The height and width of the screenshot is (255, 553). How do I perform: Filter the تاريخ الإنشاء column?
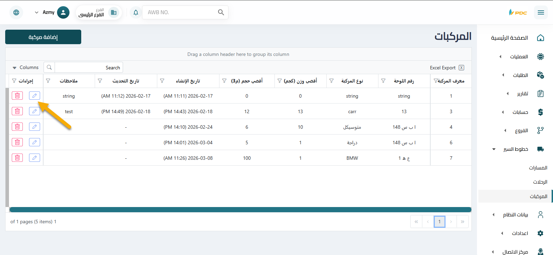162,81
